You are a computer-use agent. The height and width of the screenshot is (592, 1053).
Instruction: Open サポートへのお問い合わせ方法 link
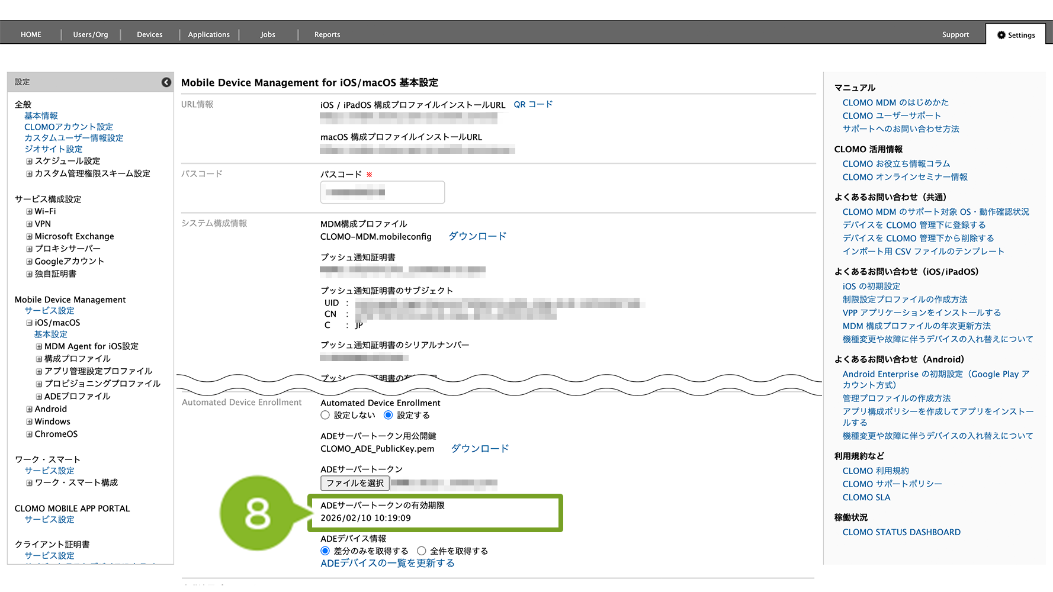click(x=901, y=128)
